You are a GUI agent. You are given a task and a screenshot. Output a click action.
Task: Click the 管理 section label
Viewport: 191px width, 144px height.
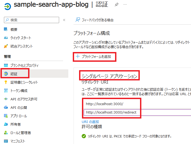7,56
